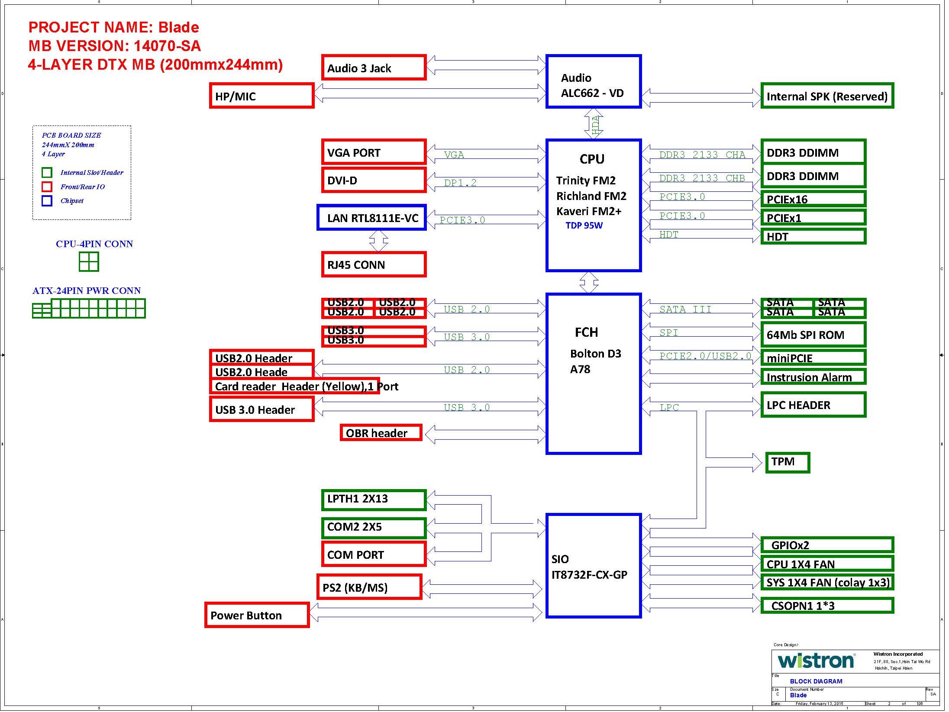The image size is (949, 712).
Task: Select the CPU 1X4 FAN block
Action: 827,564
